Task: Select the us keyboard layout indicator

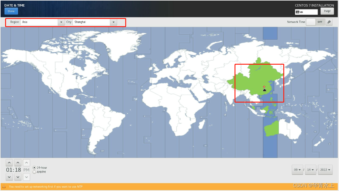Action: point(306,12)
